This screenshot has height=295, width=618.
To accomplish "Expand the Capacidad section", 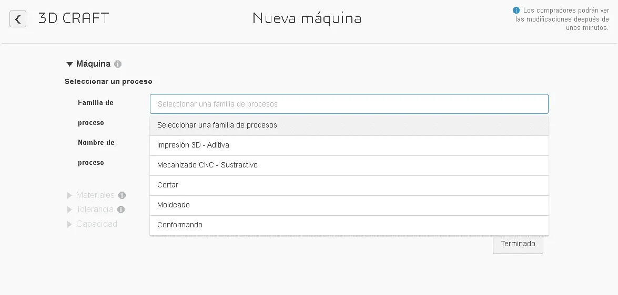I will [x=69, y=224].
